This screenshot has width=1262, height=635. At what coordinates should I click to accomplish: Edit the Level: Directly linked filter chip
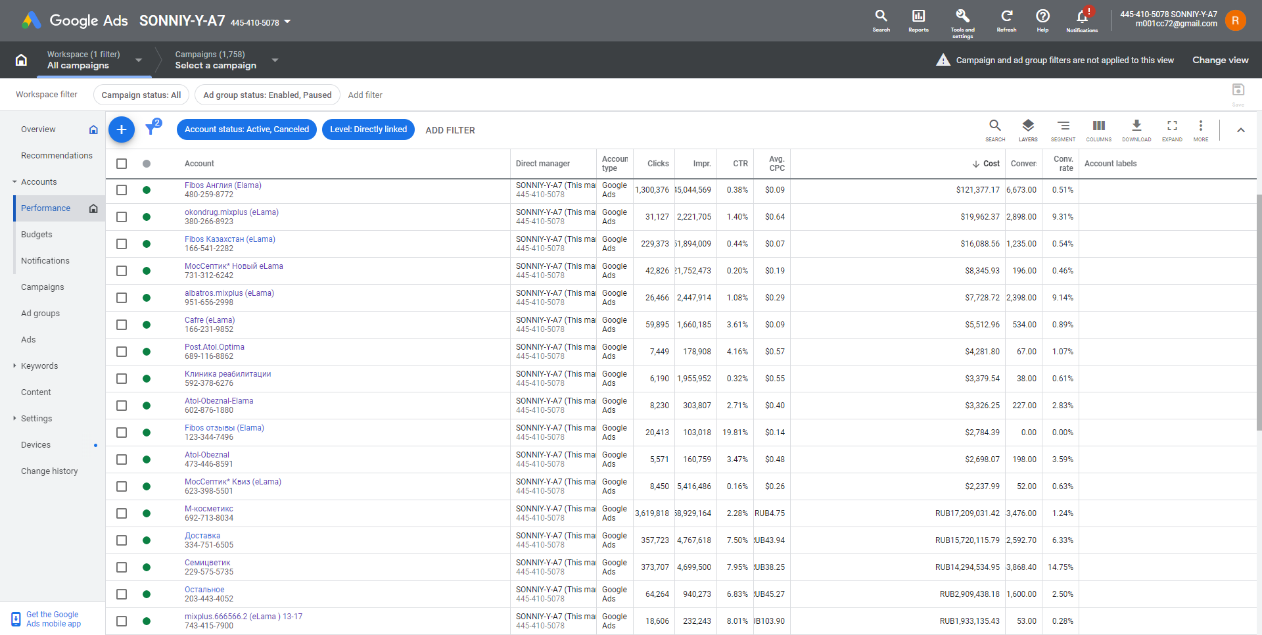368,129
